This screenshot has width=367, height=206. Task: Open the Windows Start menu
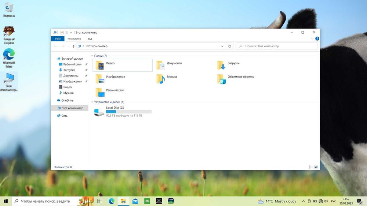click(x=6, y=201)
